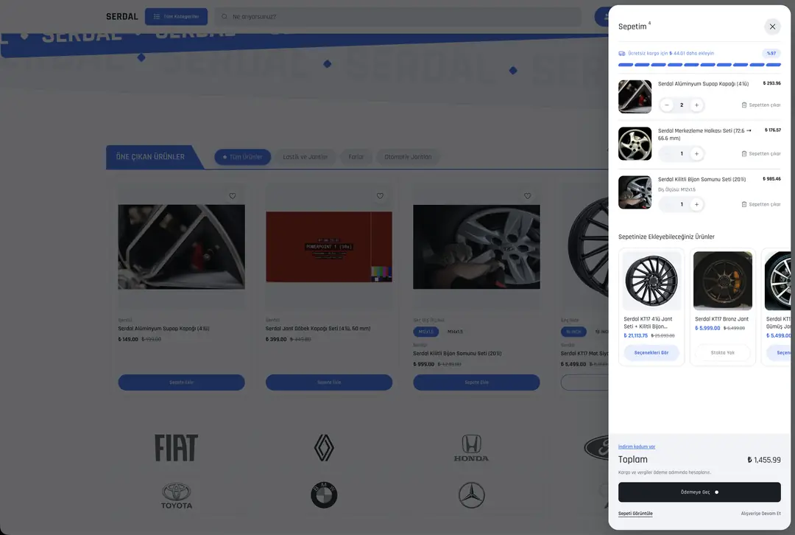795x535 pixels.
Task: Click the BMW brand logo
Action: click(x=324, y=495)
